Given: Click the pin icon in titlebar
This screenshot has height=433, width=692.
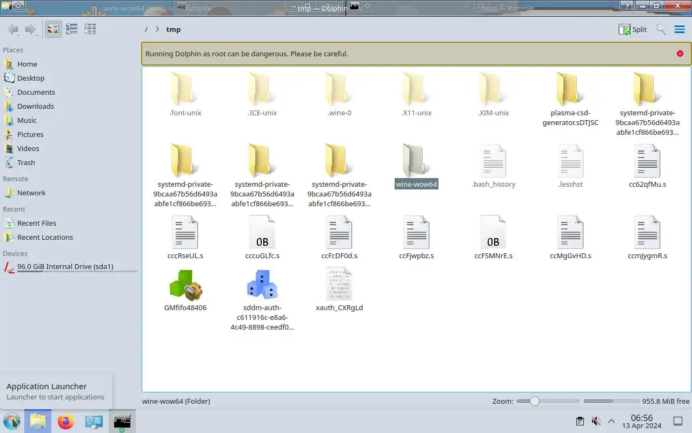Looking at the screenshot, I should tap(18, 6).
